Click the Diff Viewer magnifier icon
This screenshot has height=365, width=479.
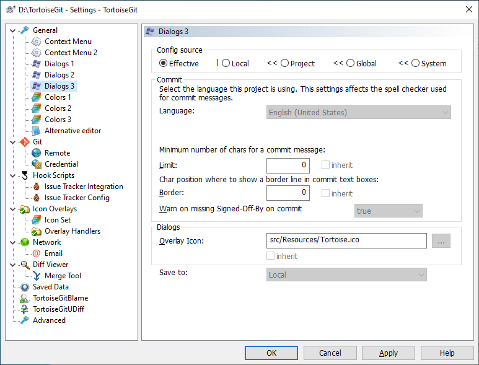[25, 265]
